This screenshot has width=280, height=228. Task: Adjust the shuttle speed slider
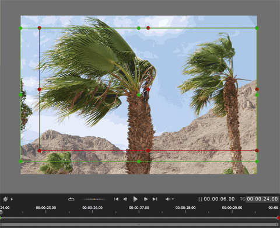[94, 199]
